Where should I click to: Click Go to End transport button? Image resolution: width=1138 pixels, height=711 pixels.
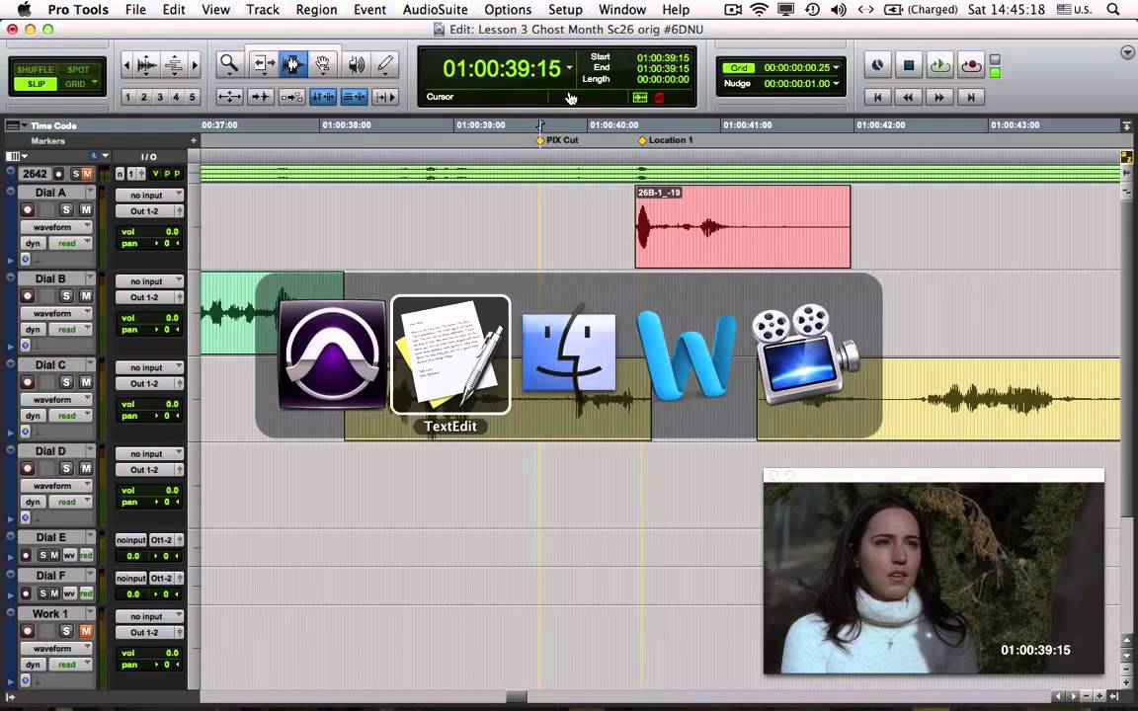970,97
